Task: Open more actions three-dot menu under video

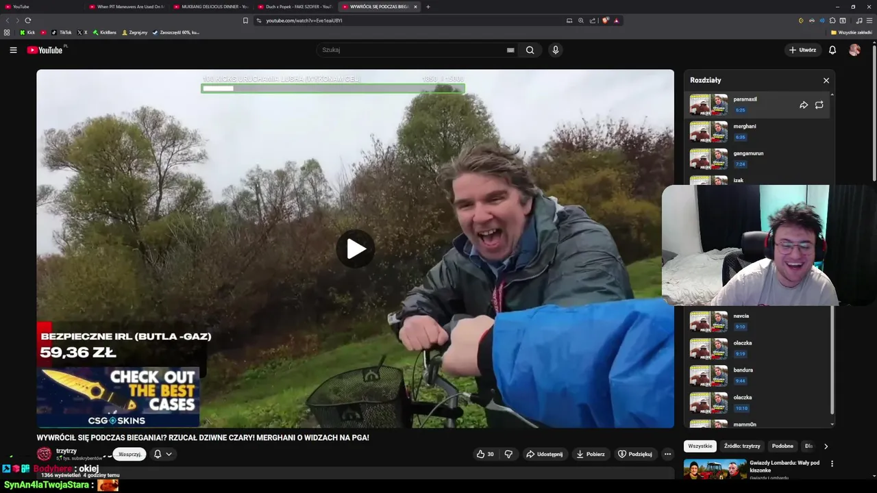Action: pos(667,454)
